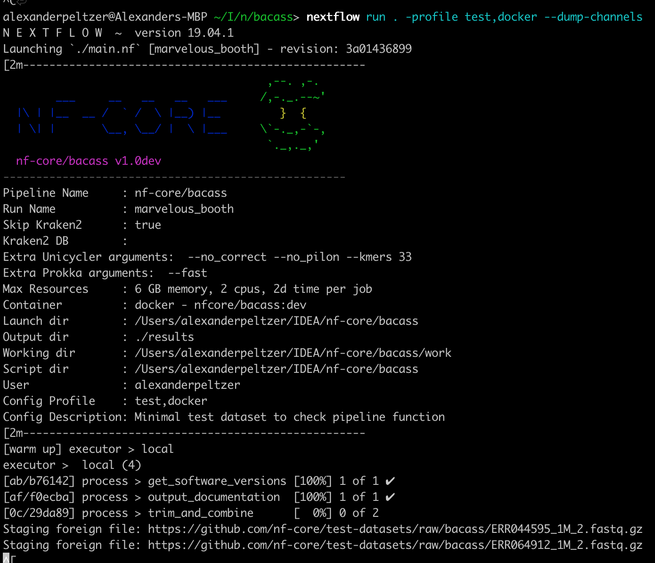Click the '--fast' Prokka argument

coord(188,273)
